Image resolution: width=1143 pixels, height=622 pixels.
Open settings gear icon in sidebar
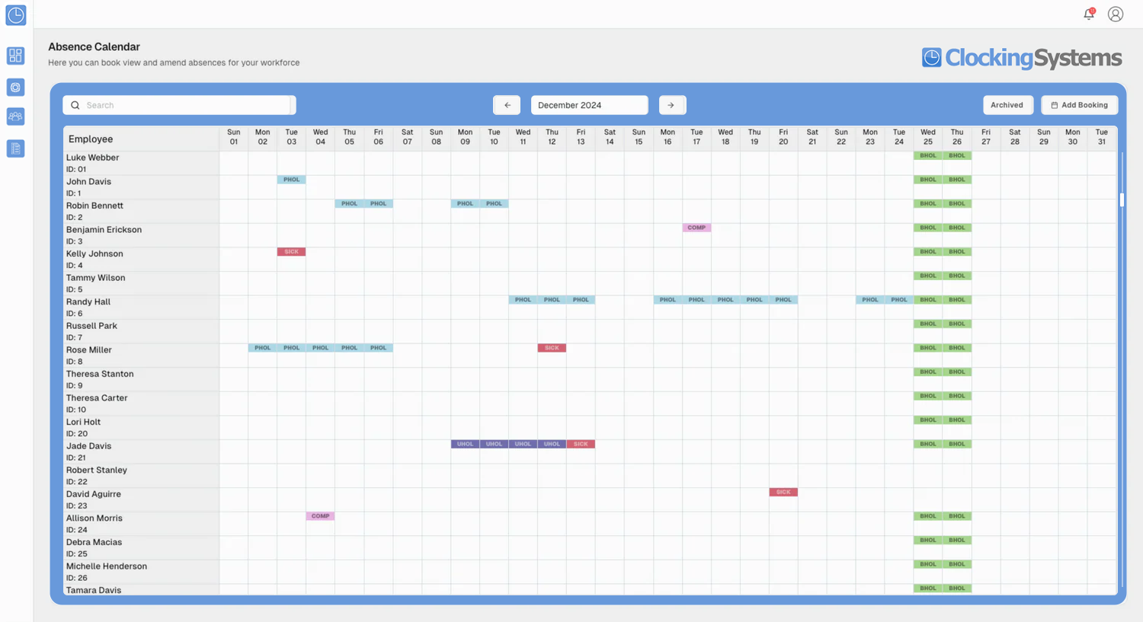(x=16, y=88)
